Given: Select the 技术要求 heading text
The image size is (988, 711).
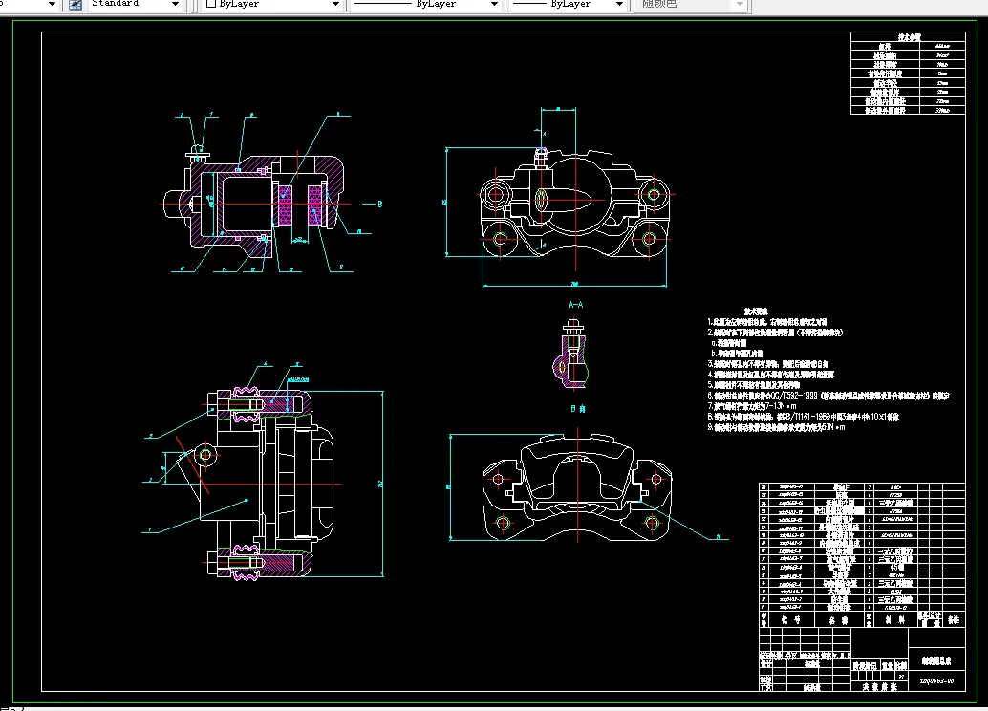Looking at the screenshot, I should click(756, 312).
